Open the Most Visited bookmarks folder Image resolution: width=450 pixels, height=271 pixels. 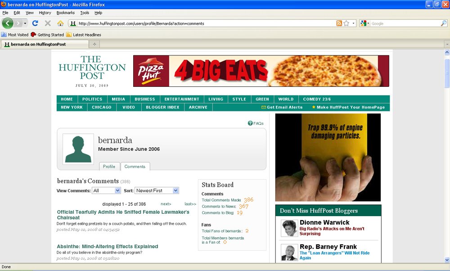15,35
